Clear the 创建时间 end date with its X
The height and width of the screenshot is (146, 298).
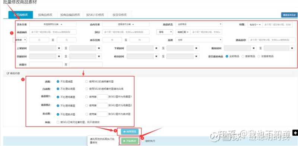pyautogui.click(x=99, y=56)
